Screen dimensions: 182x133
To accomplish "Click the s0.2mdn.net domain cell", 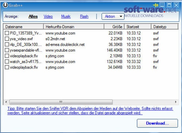I will click(55, 39).
